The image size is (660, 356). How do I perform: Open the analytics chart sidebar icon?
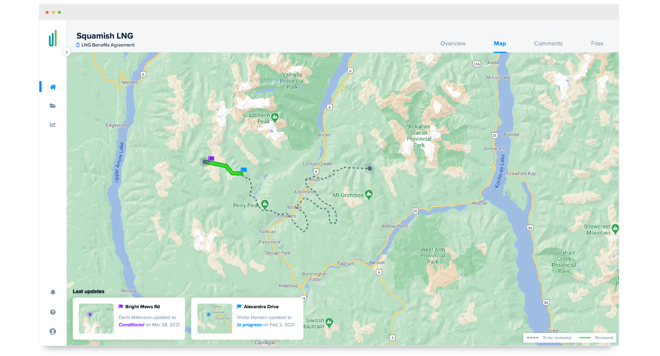[53, 124]
